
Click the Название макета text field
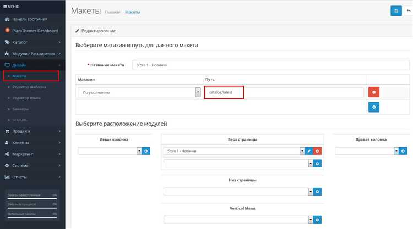point(271,65)
